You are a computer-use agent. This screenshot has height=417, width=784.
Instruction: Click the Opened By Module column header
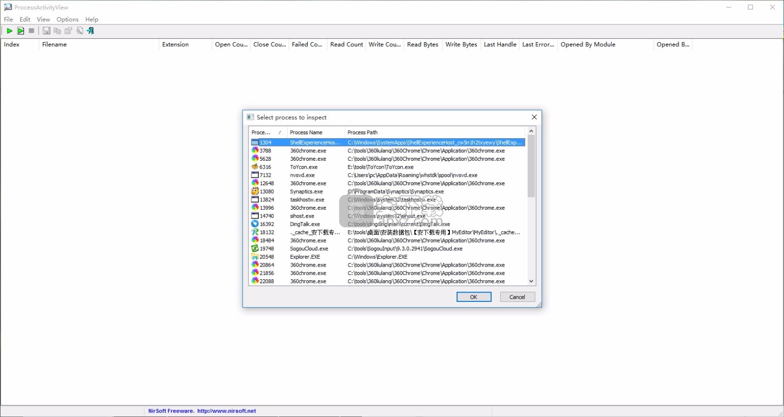[x=606, y=45]
